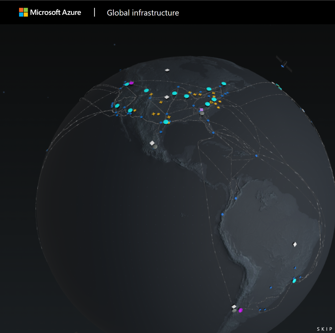Select the magenta marker in US Pacific Northwest
The height and width of the screenshot is (333, 335).
(x=131, y=83)
